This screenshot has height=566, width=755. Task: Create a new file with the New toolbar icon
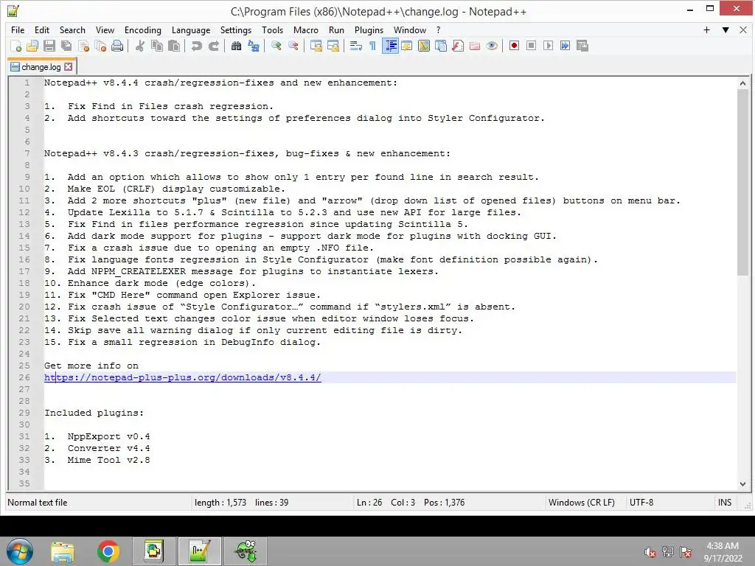(x=16, y=46)
